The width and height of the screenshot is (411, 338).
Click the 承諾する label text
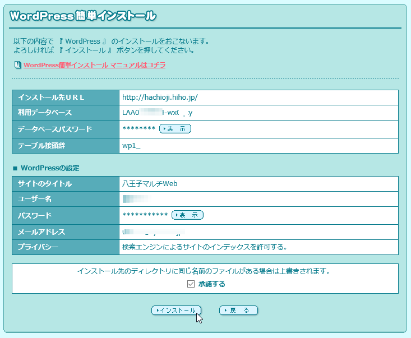(x=212, y=284)
